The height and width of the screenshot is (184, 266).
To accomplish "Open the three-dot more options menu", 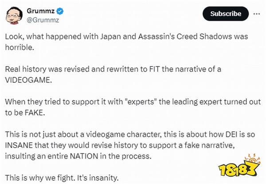I will coord(257,14).
